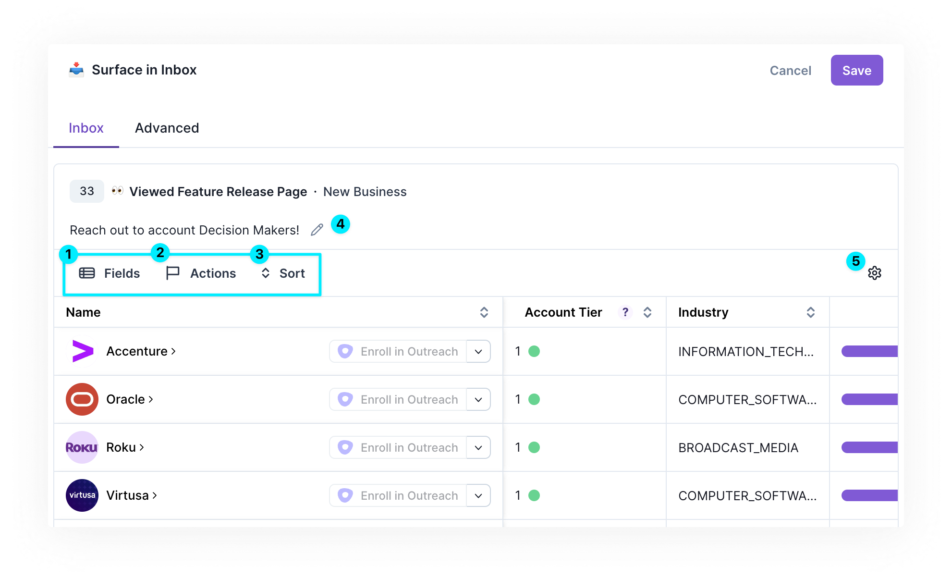The width and height of the screenshot is (952, 579).
Task: Click the Accenture company logo
Action: coord(83,351)
